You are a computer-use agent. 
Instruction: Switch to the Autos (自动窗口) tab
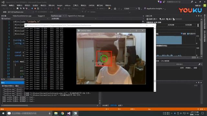[106, 105]
